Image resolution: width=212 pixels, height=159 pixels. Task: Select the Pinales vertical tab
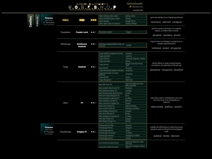(37, 21)
